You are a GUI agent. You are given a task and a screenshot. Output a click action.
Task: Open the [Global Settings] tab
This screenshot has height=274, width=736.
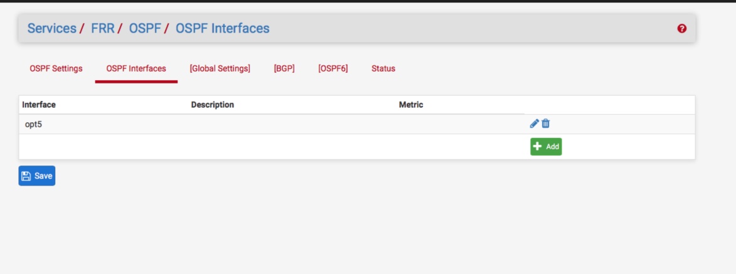point(220,69)
